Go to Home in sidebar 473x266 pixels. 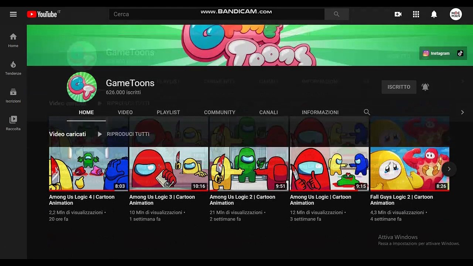point(13,40)
